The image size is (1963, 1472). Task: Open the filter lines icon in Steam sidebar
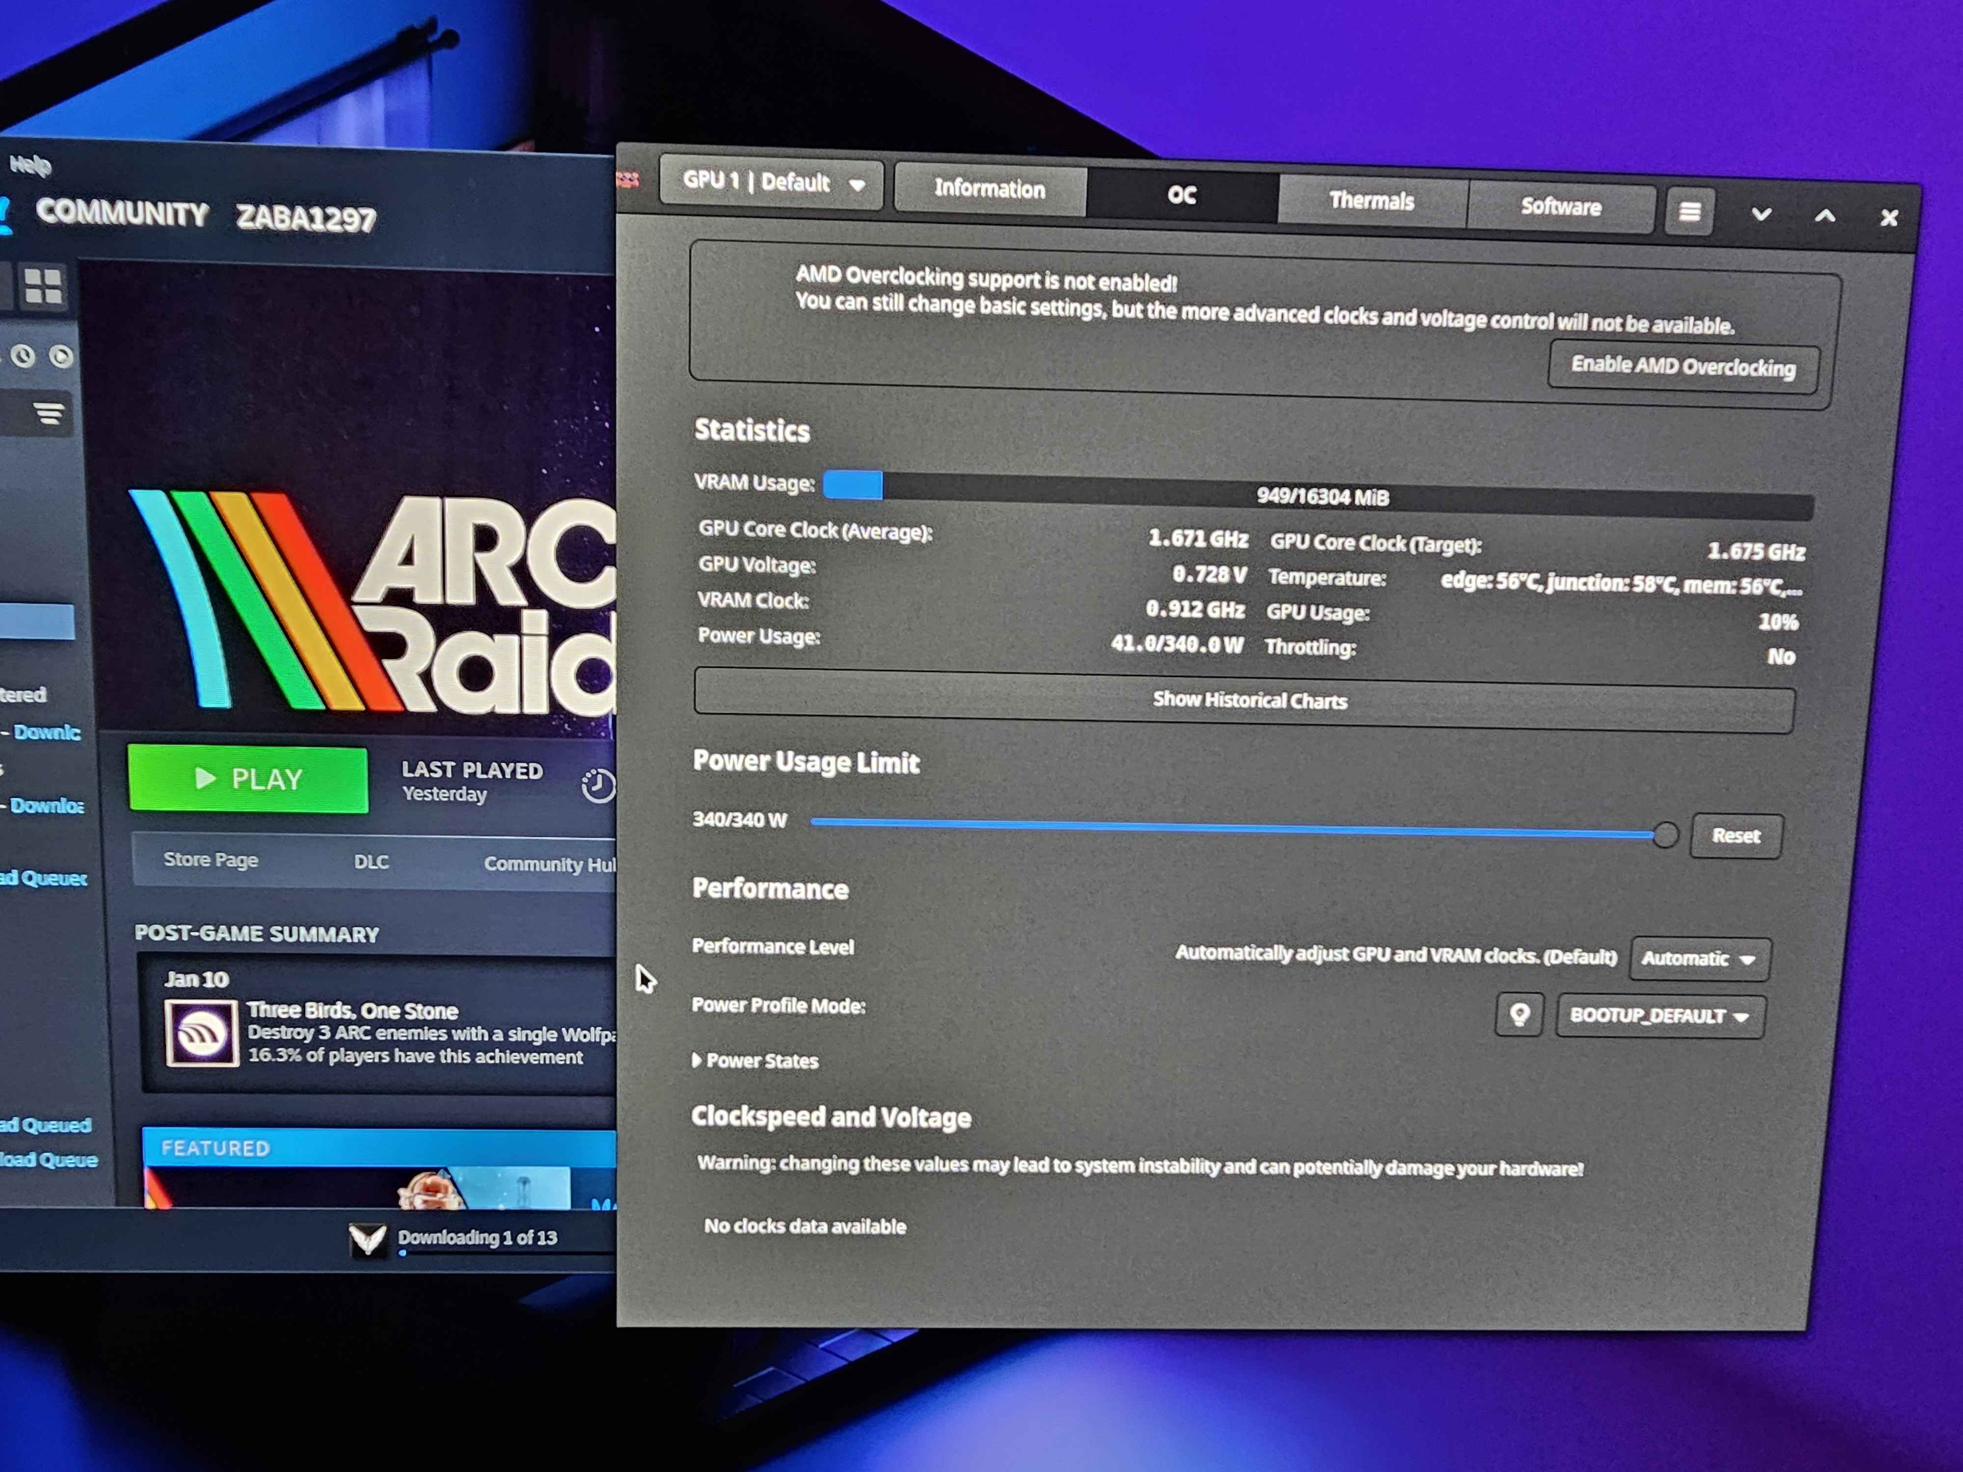(x=49, y=414)
